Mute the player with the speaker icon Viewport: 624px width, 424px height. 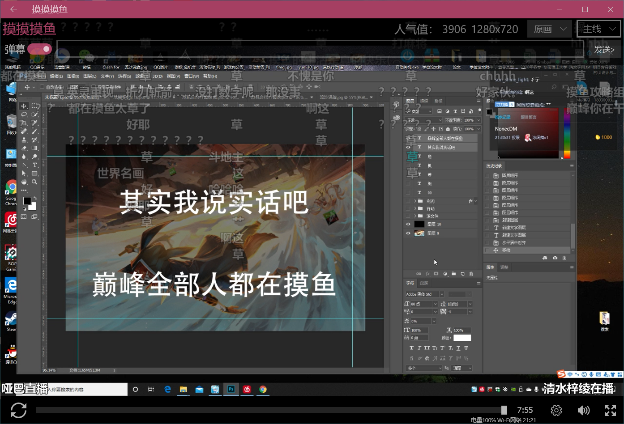coord(584,410)
